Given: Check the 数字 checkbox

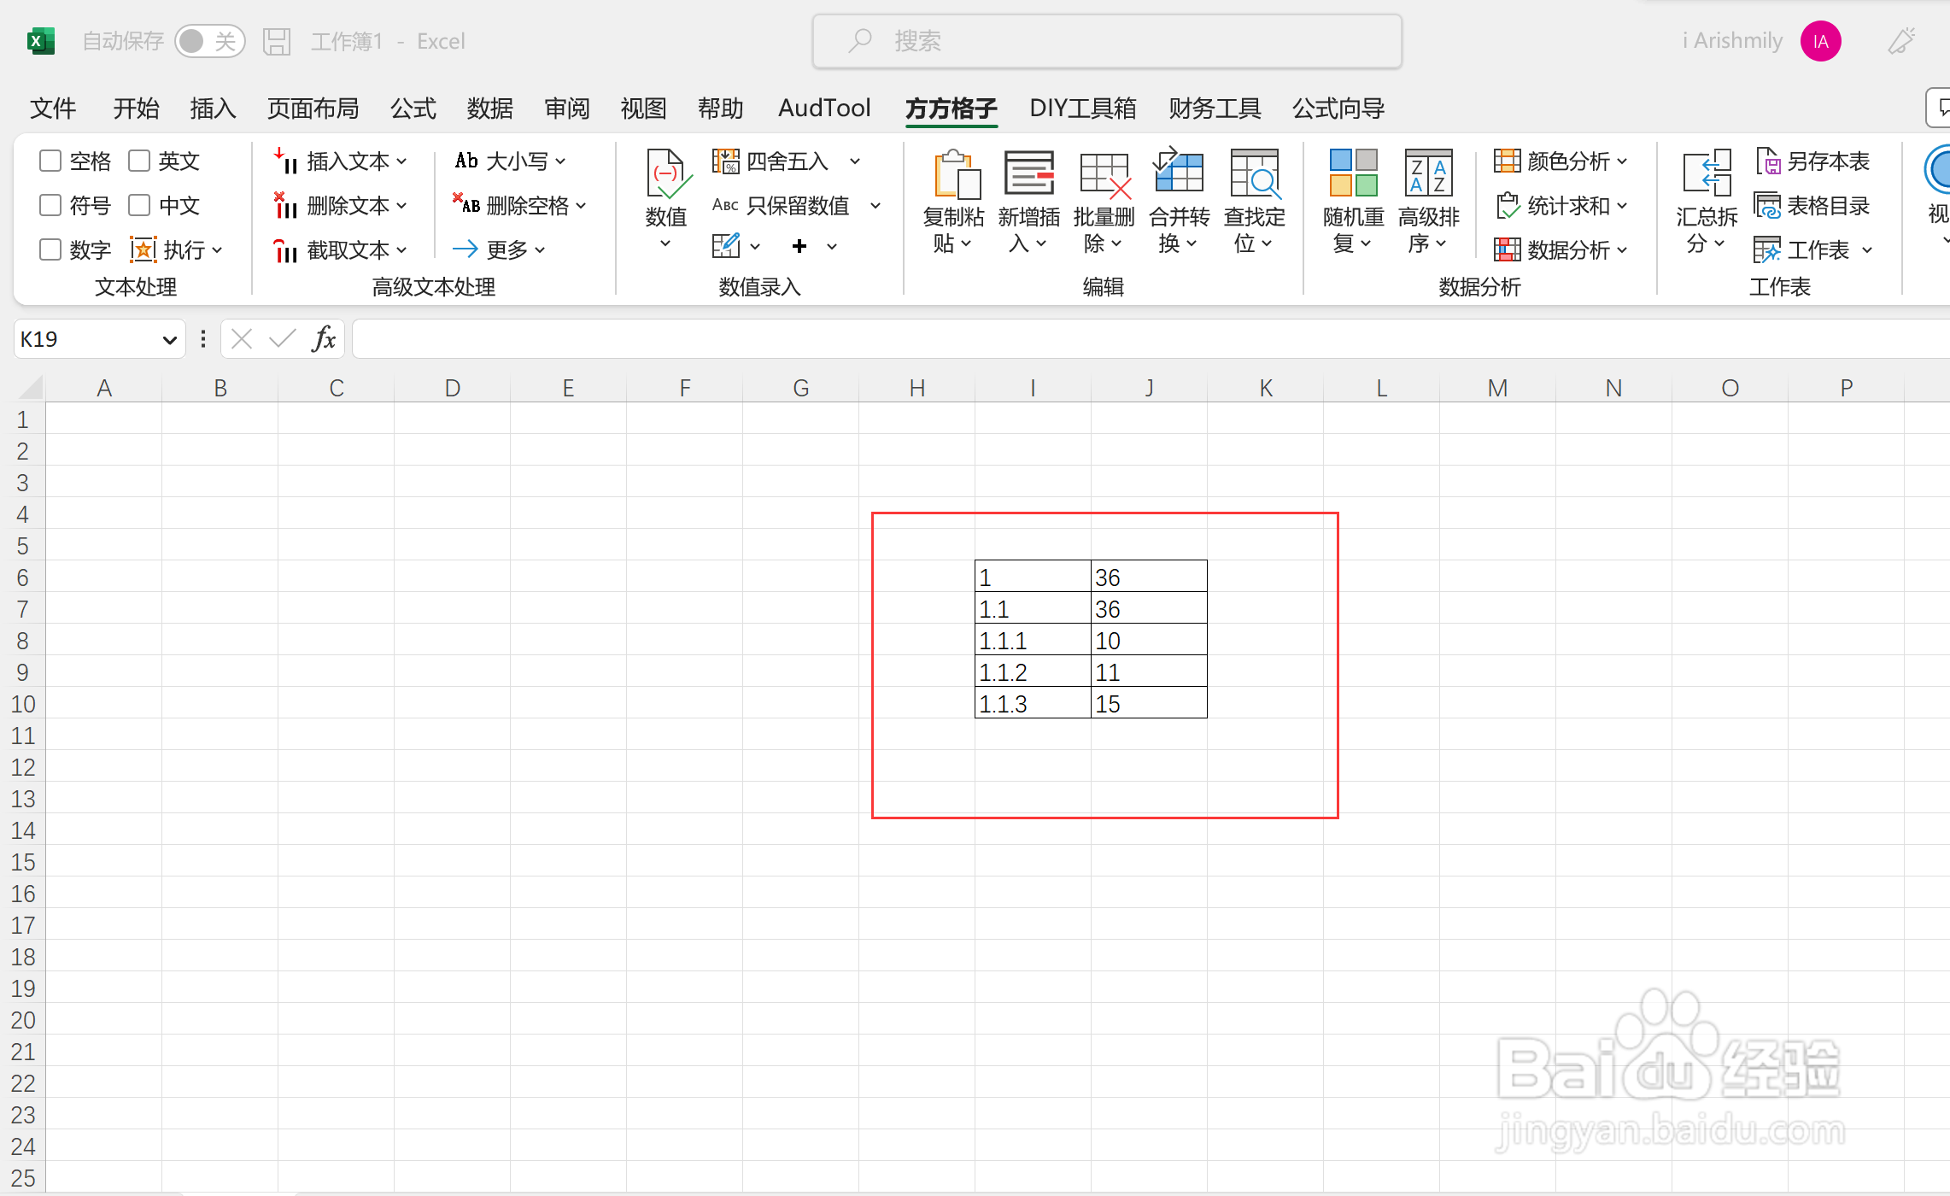Looking at the screenshot, I should tap(50, 249).
